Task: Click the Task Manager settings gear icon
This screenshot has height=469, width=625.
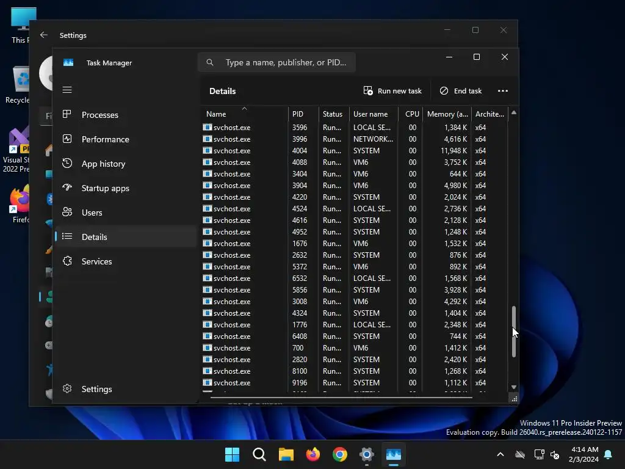Action: (x=67, y=388)
